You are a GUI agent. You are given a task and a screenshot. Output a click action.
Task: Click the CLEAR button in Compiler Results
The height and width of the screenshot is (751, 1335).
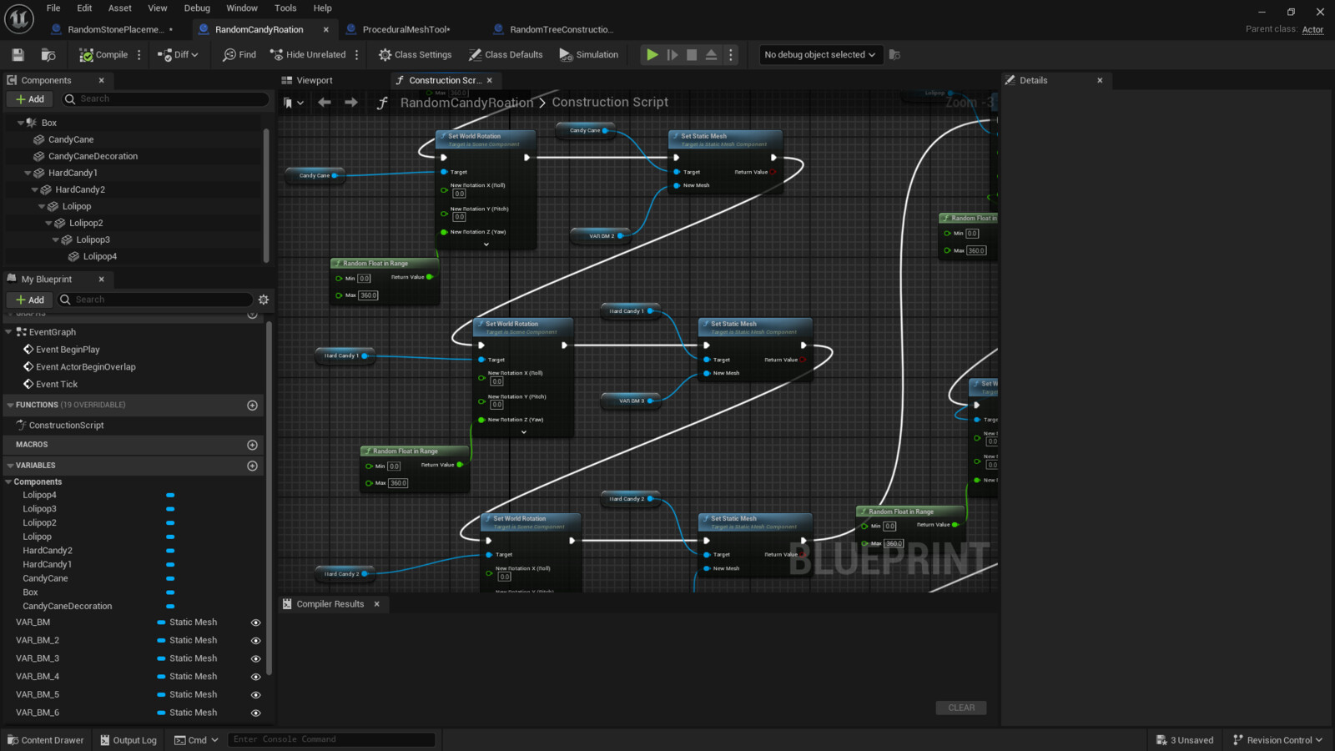960,708
